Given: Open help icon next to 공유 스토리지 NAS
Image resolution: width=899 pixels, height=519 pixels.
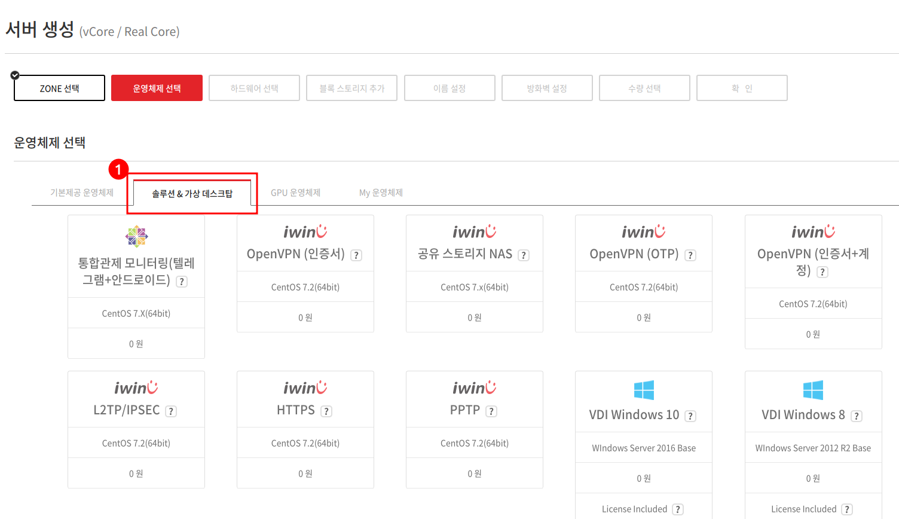Looking at the screenshot, I should coord(524,255).
